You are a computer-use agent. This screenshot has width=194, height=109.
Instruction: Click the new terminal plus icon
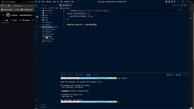[x=173, y=75]
